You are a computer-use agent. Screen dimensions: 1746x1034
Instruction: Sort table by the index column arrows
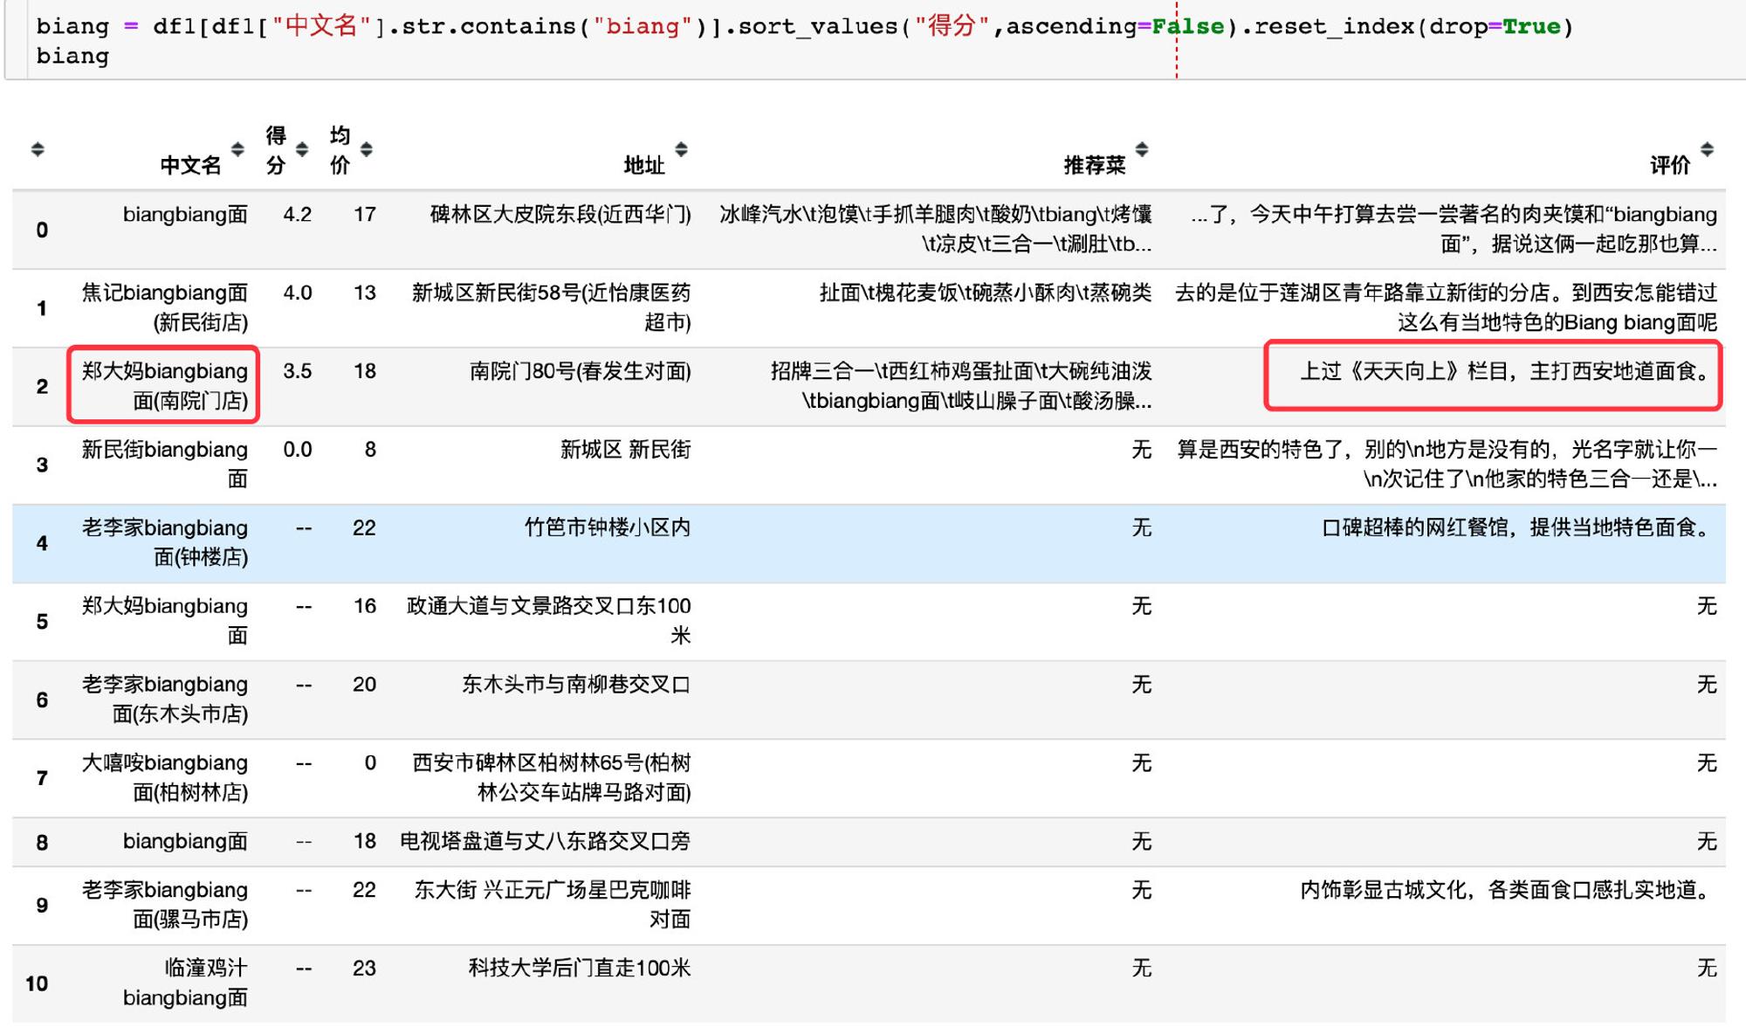[37, 149]
